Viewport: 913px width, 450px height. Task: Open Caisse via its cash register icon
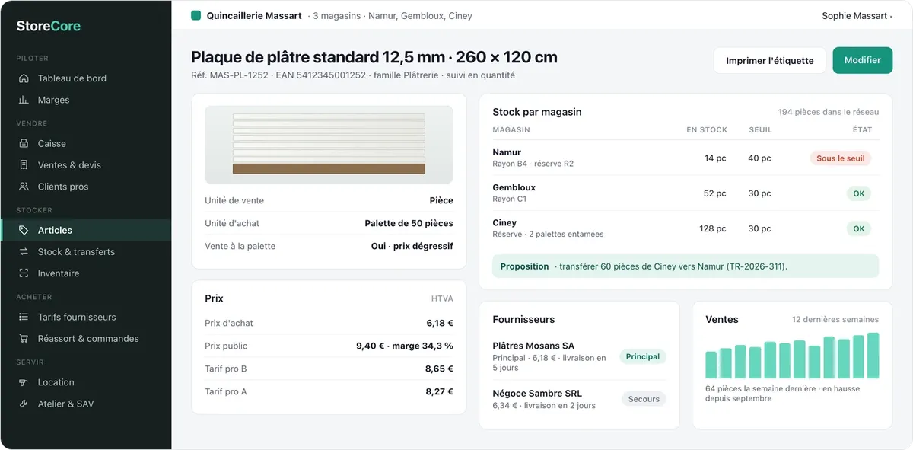[23, 143]
